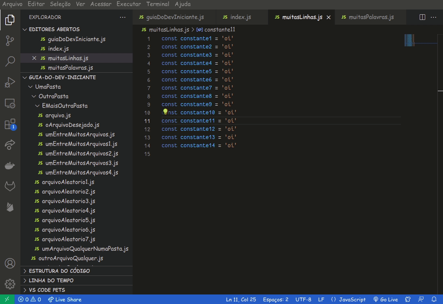This screenshot has height=304, width=443.
Task: Click the lightbulb code action icon
Action: (165, 112)
